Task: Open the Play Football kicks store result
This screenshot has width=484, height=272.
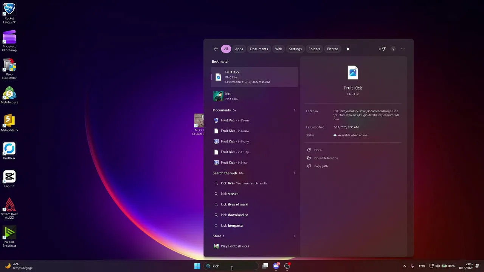Action: coord(254,246)
